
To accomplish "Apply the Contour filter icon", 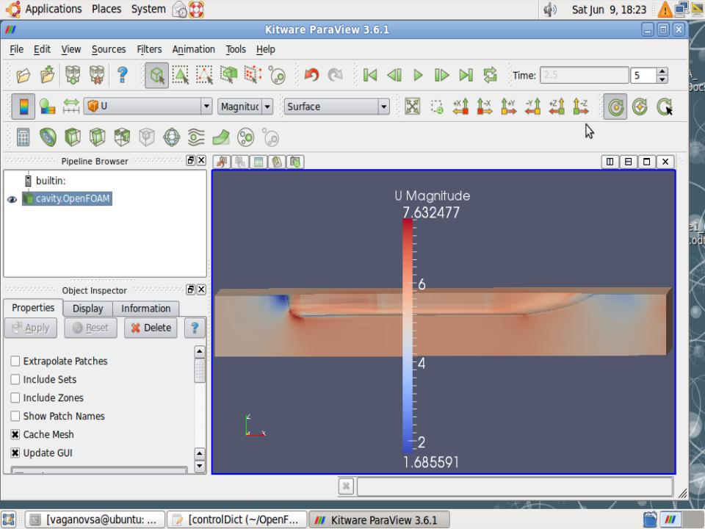I will tap(48, 137).
